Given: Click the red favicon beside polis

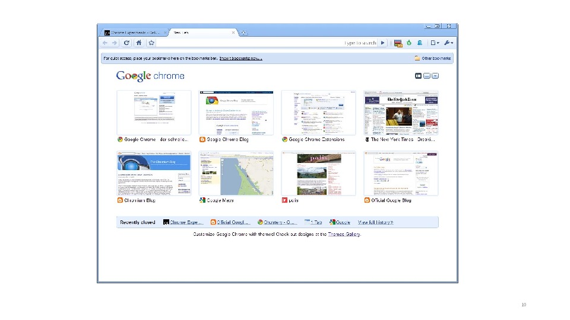Looking at the screenshot, I should (x=284, y=200).
